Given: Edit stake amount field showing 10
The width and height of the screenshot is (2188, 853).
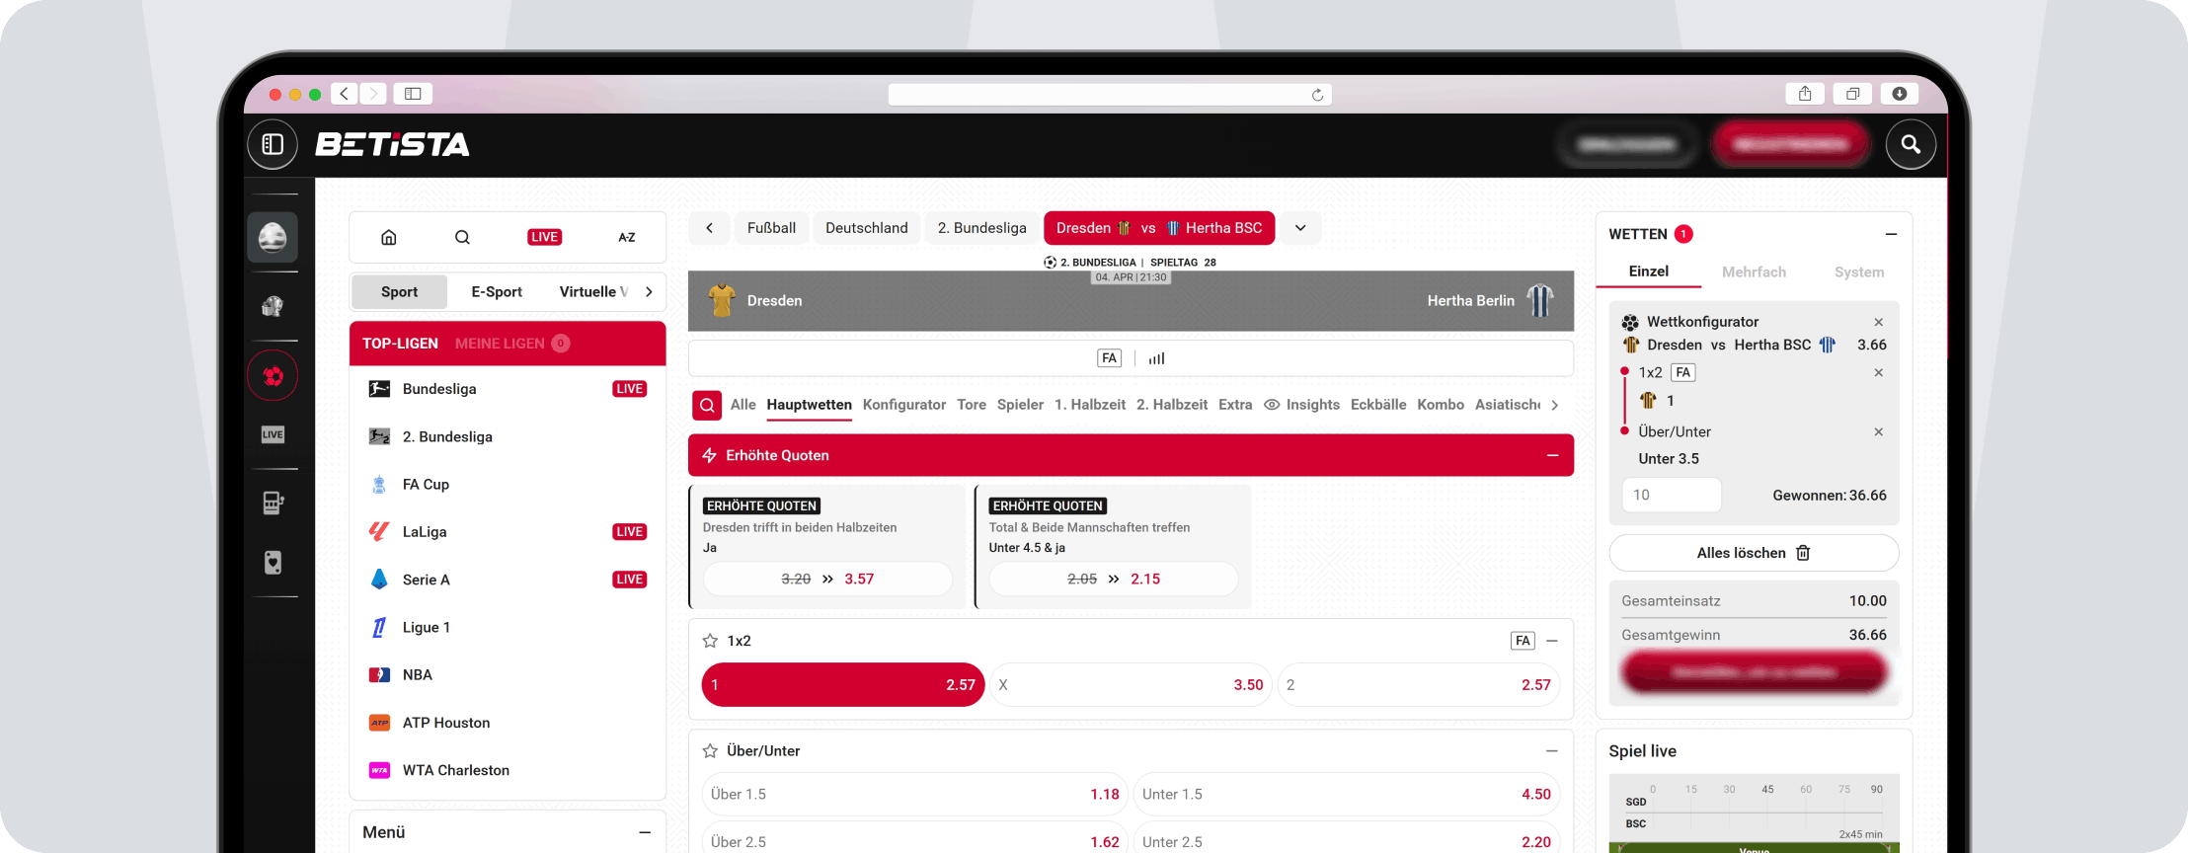Looking at the screenshot, I should click(x=1672, y=496).
